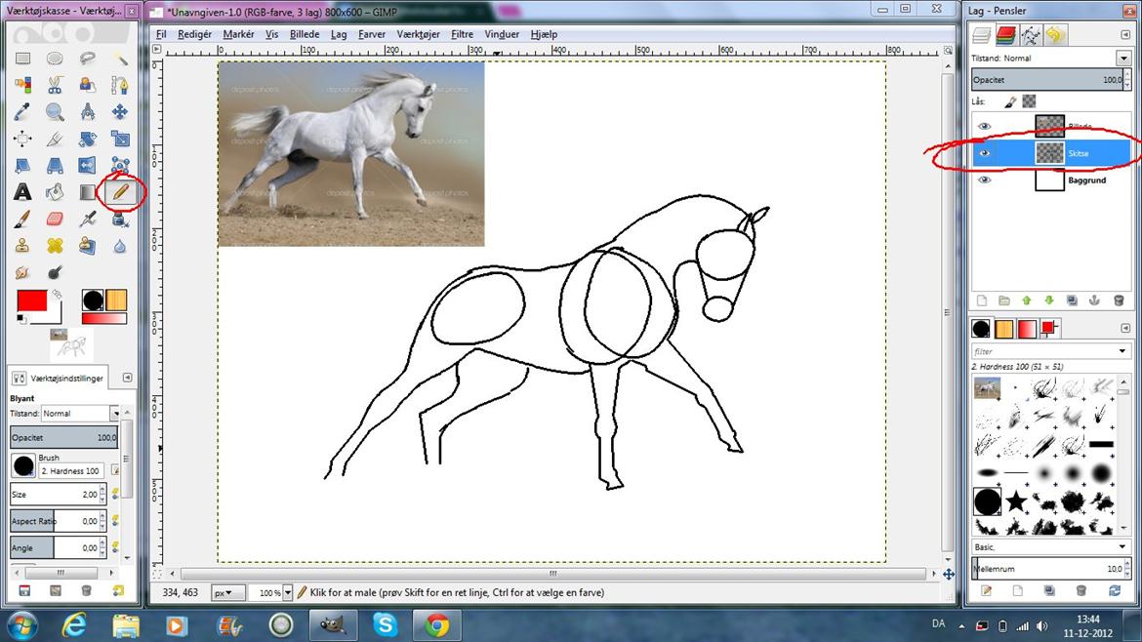
Task: Anchor the floating layer with anchor icon
Action: click(1094, 301)
